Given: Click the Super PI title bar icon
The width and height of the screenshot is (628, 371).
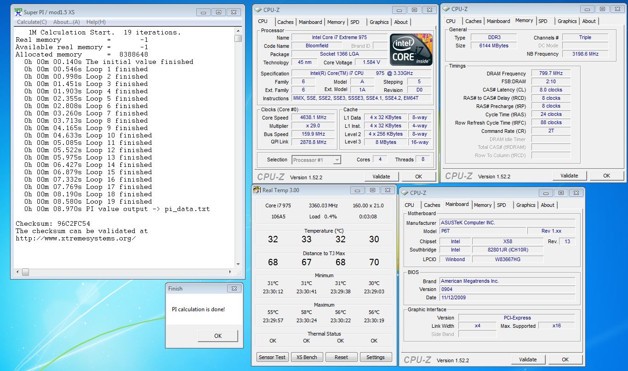Looking at the screenshot, I should coord(17,11).
